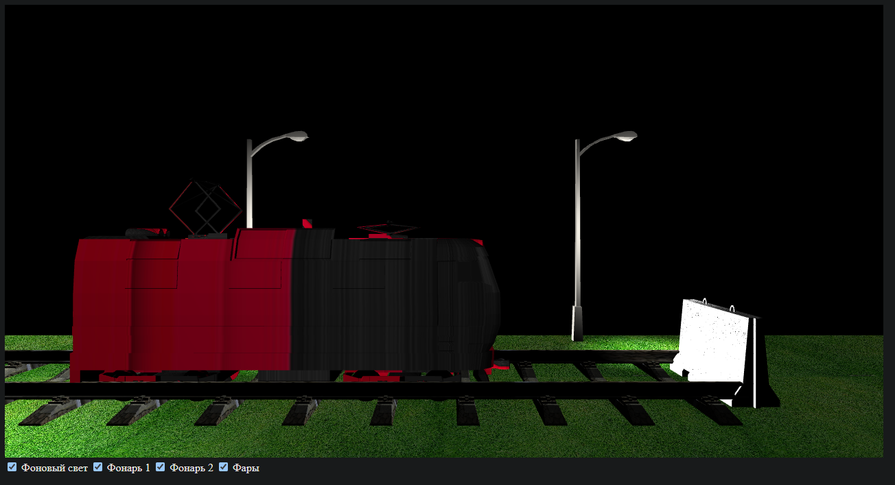Image resolution: width=895 pixels, height=485 pixels.
Task: Click the Фонарь 2 label text
Action: click(191, 469)
